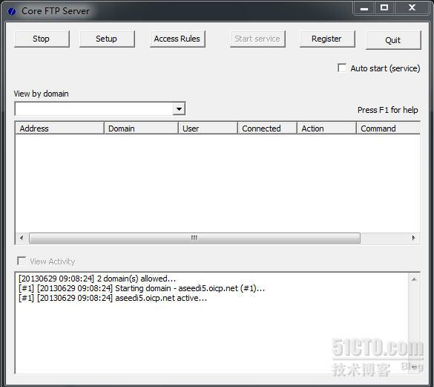The width and height of the screenshot is (434, 387).
Task: Quit the FTP server application
Action: [x=393, y=40]
